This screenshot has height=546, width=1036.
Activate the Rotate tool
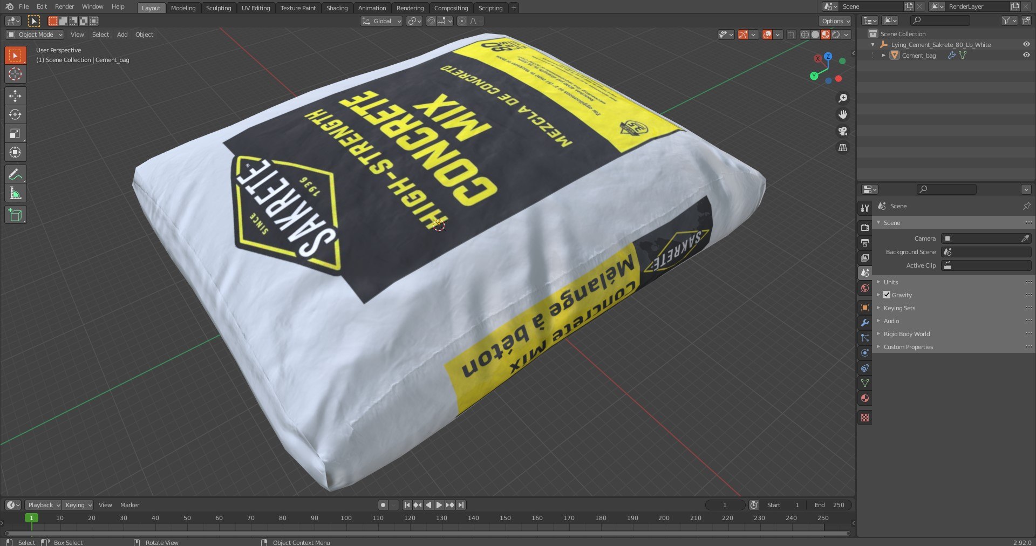pos(15,114)
